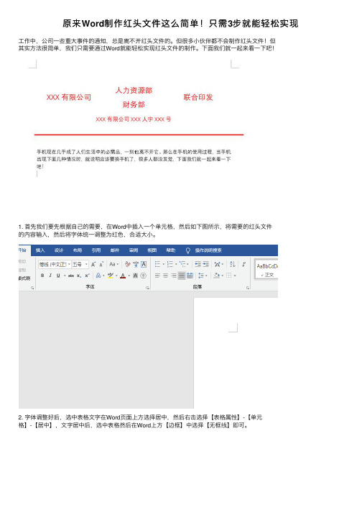Select the numbered list icon

coord(170,264)
